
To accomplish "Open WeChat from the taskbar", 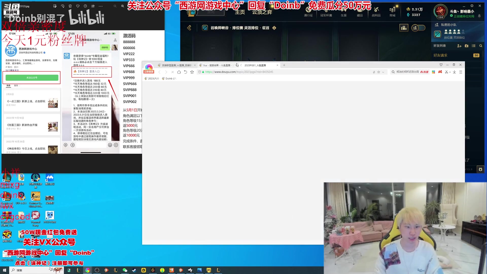I will tap(125, 270).
